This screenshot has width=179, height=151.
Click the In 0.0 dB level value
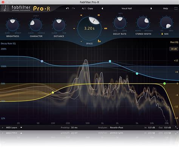151,128
